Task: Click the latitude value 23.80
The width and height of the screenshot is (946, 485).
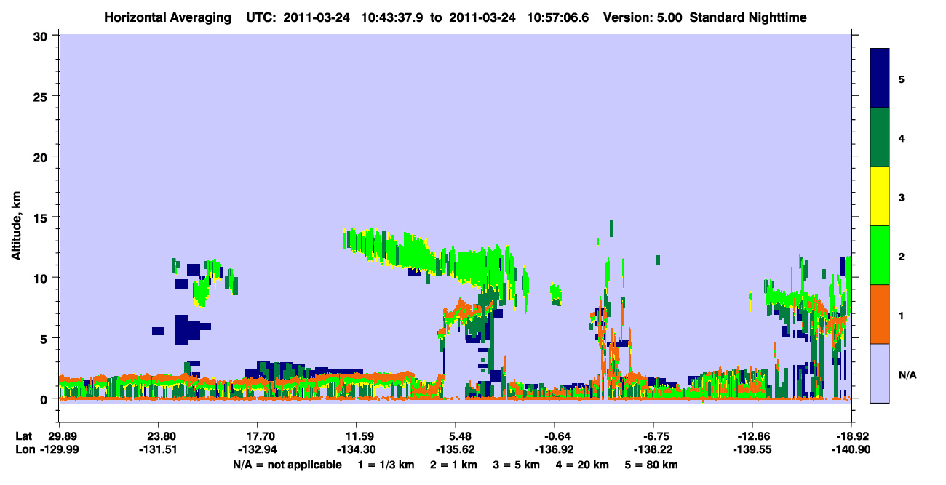Action: tap(158, 436)
